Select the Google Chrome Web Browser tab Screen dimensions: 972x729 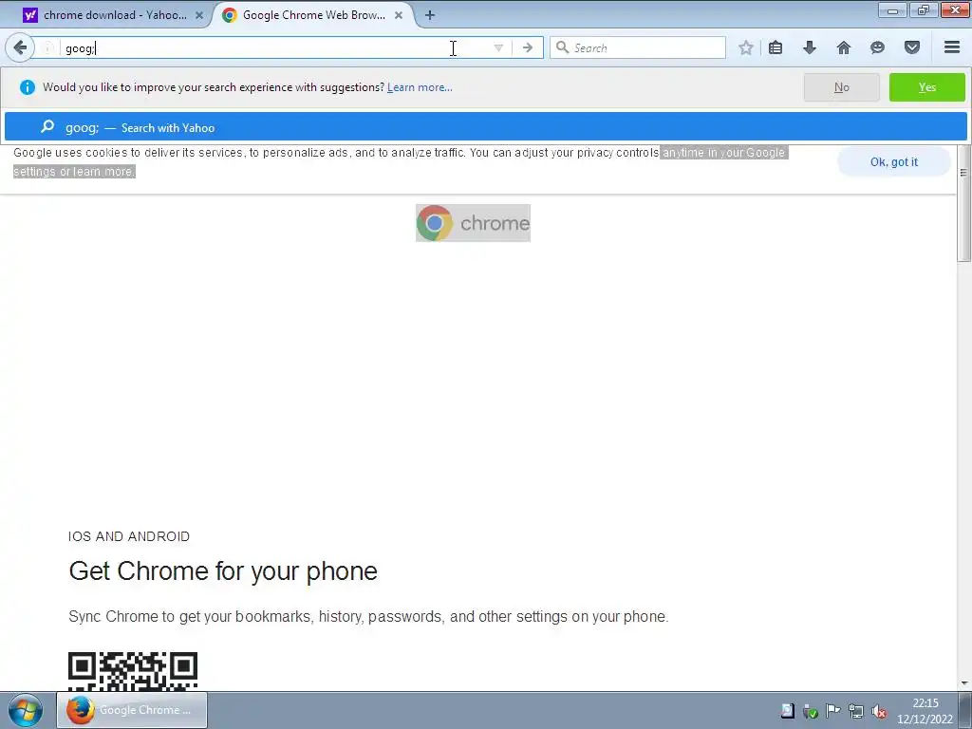[x=313, y=15]
